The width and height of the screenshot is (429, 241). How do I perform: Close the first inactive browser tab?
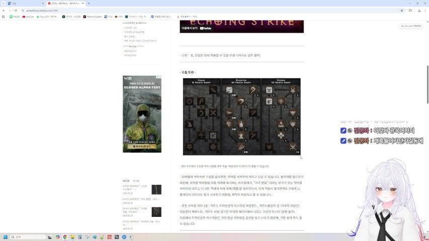click(x=43, y=4)
